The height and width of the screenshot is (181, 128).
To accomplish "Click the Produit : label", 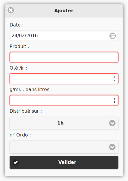I will pos(19,46).
